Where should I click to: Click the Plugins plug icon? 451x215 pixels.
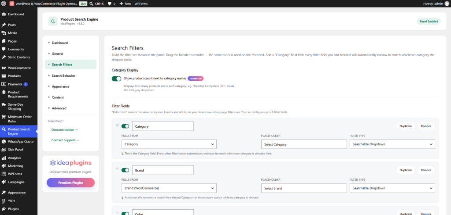(x=4, y=209)
